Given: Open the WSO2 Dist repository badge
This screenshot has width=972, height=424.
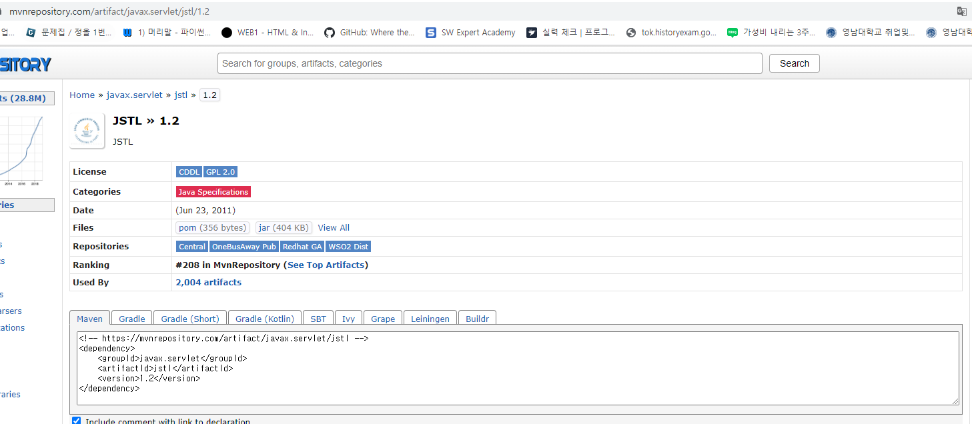Looking at the screenshot, I should (348, 247).
